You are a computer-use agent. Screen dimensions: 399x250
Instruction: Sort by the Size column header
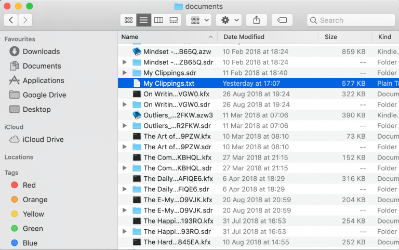(345, 37)
